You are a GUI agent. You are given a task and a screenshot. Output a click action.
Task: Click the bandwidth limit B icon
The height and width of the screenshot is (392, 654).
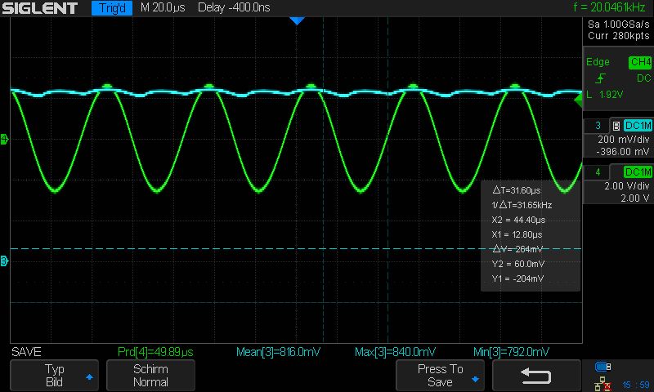click(616, 126)
